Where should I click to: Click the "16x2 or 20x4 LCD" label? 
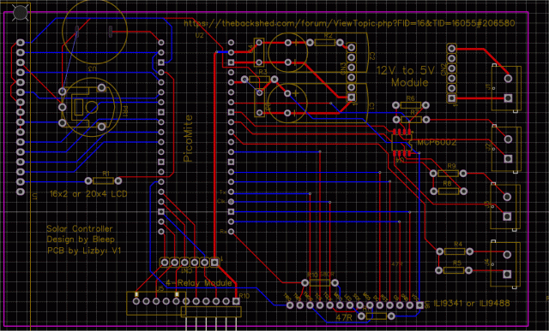(88, 194)
